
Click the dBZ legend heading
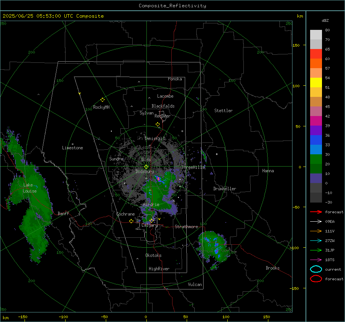pos(325,20)
